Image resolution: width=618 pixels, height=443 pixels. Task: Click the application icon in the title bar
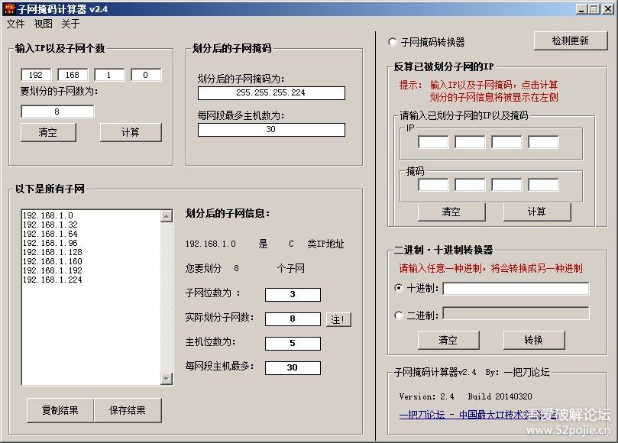click(9, 8)
